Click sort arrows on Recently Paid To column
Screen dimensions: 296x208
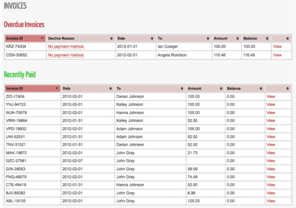[182, 89]
